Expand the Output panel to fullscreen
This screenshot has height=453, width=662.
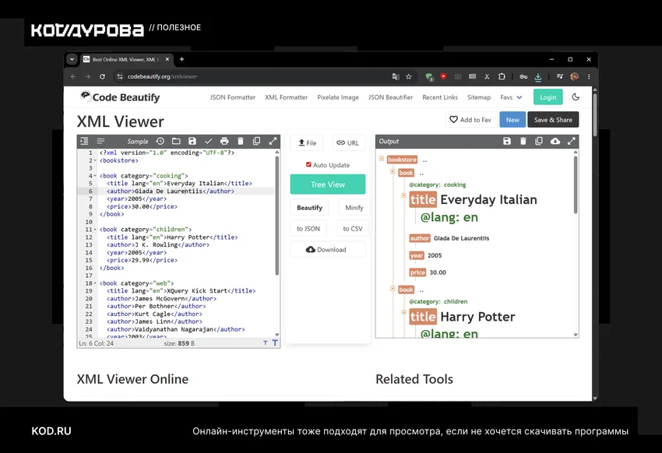point(571,142)
